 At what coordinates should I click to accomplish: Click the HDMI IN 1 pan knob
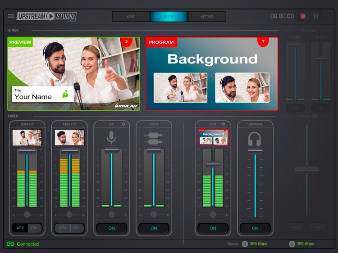pyautogui.click(x=27, y=214)
